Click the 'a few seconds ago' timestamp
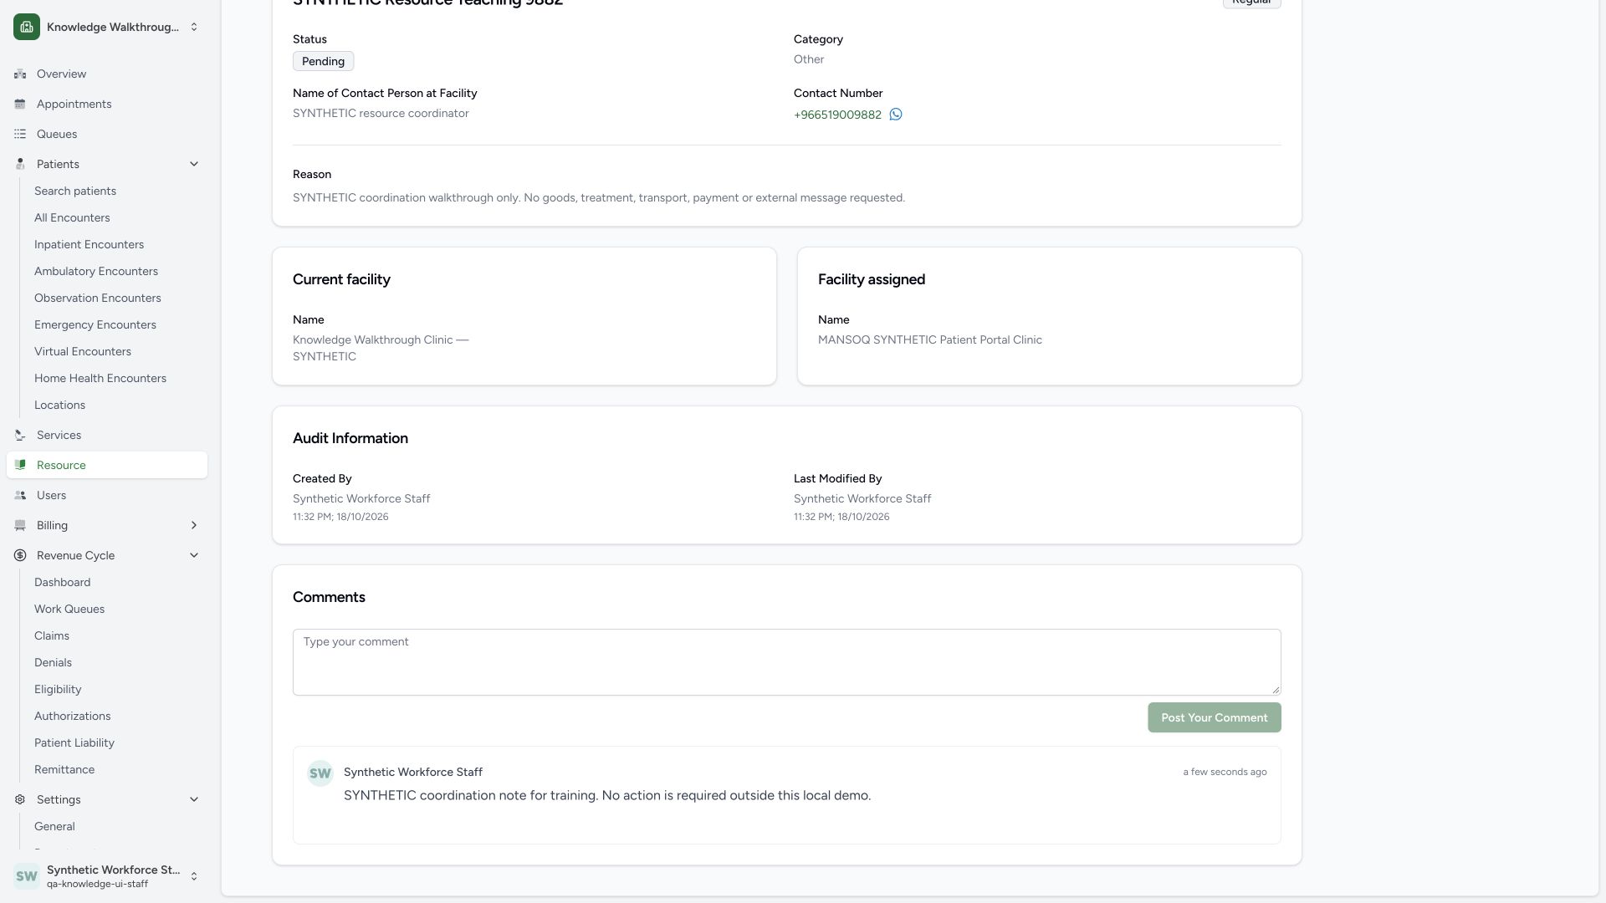The image size is (1606, 903). [1225, 772]
